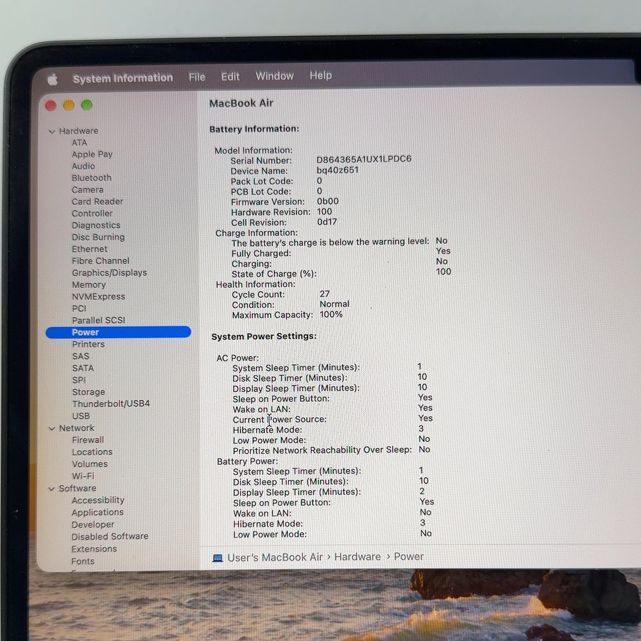641x641 pixels.
Task: Click the Condition value Normal
Action: click(334, 304)
